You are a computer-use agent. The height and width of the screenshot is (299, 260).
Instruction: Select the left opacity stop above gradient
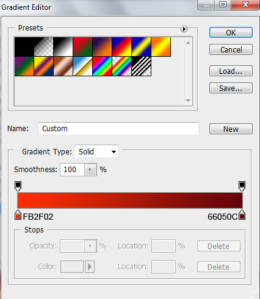[x=18, y=186]
